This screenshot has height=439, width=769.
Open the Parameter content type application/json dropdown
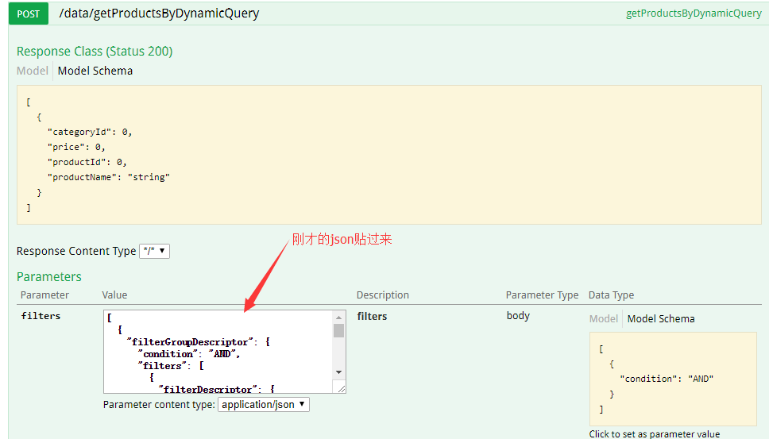[x=264, y=404]
